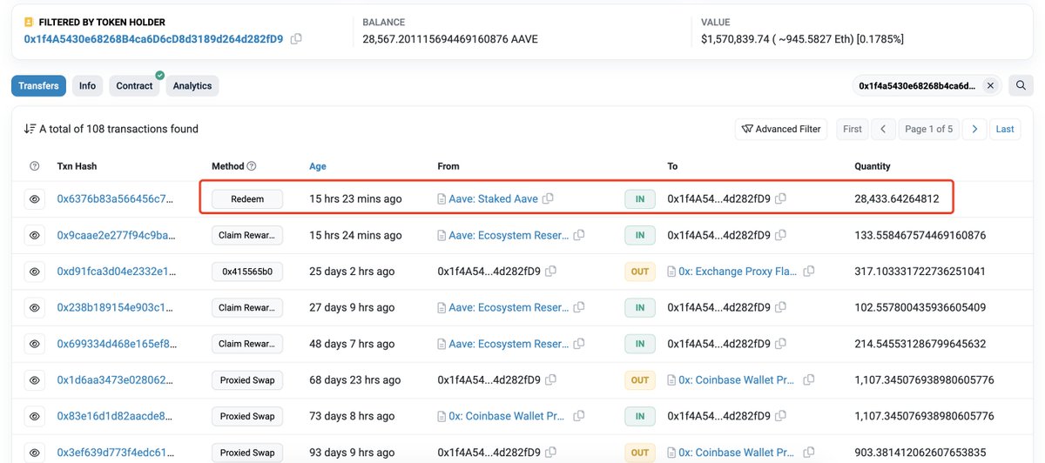Open the Analytics tab

coord(192,85)
